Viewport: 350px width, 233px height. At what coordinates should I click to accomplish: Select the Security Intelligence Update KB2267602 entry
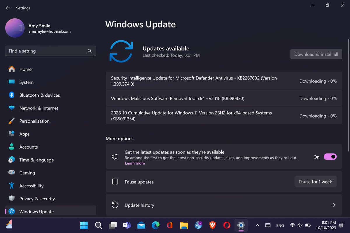[x=224, y=81]
